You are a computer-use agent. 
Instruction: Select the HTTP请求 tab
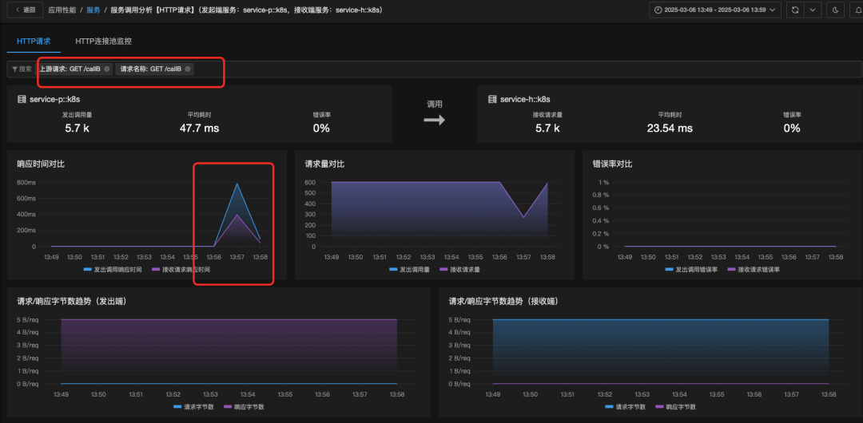click(x=33, y=41)
